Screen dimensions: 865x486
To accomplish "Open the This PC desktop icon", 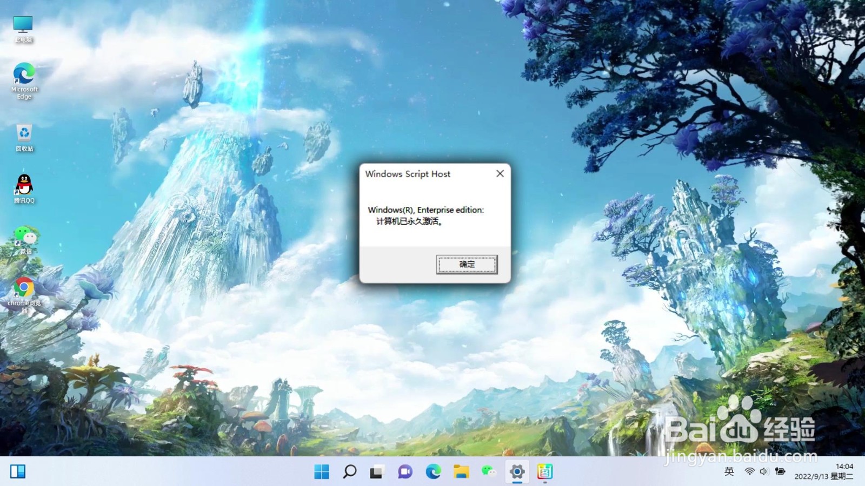I will click(23, 29).
